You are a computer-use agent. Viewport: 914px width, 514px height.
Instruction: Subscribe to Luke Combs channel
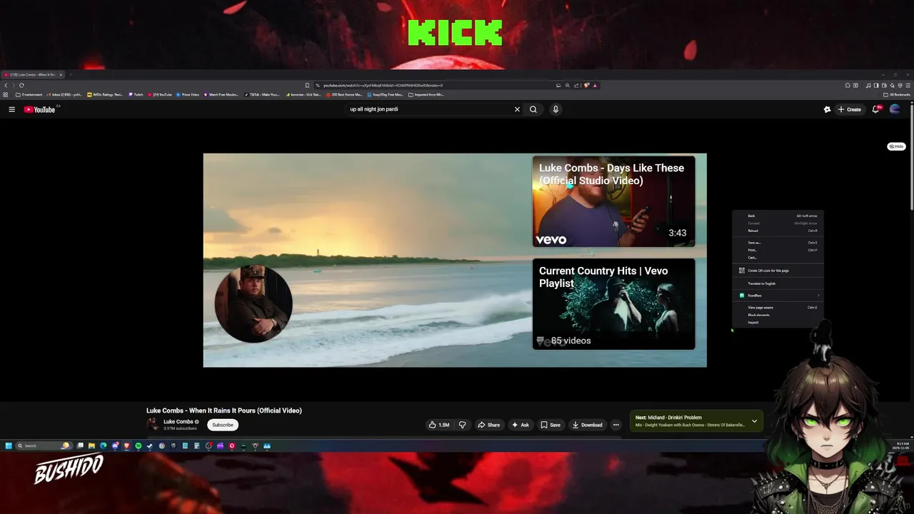223,425
